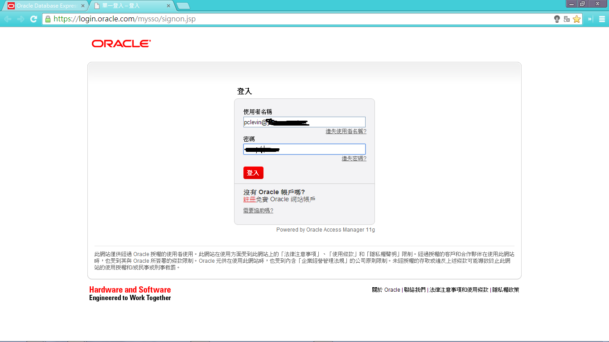Click the 註冊 register link
The image size is (609, 342).
coord(249,199)
